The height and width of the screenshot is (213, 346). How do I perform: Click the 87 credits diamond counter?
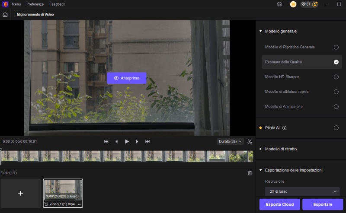click(306, 4)
